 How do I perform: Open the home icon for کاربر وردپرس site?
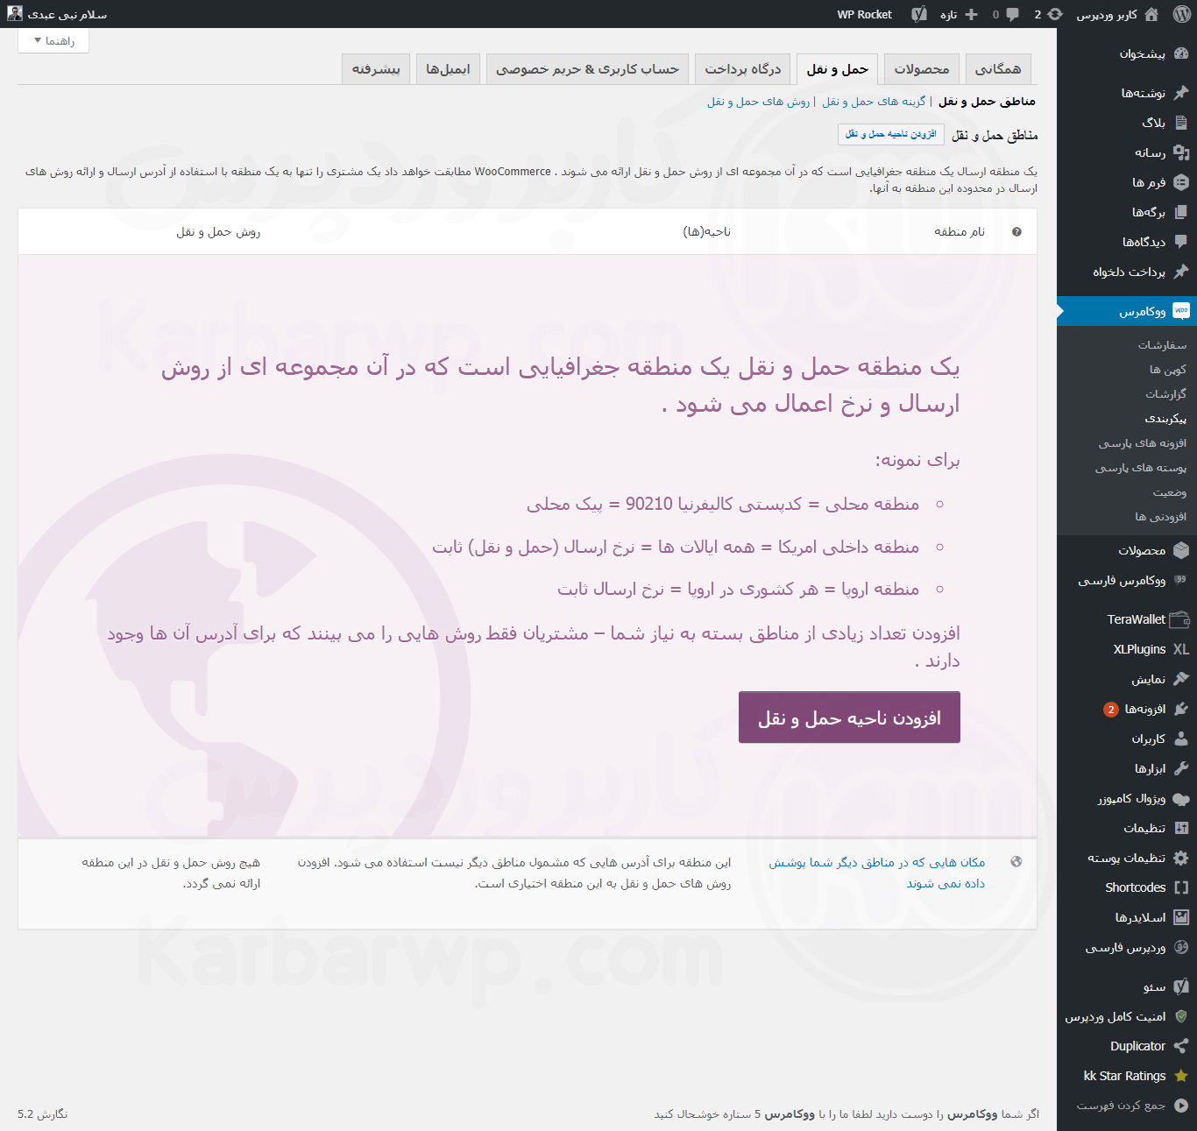tap(1151, 14)
